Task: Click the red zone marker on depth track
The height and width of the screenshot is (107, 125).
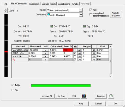Action: (6, 52)
